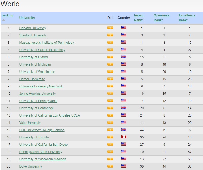Sort table by ranking column header
Image resolution: width=203 pixels, height=170 pixels.
tap(8, 15)
